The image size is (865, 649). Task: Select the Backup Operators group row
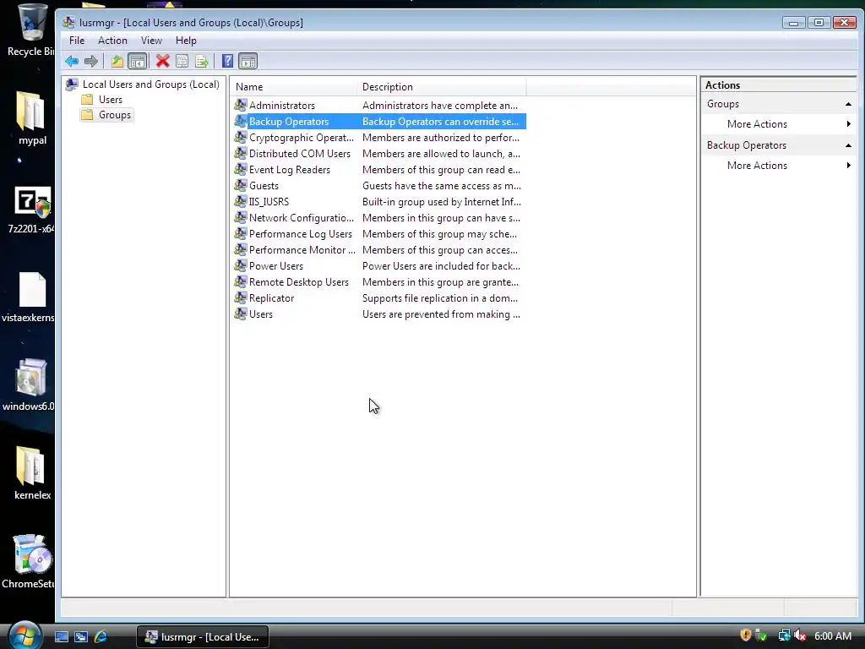coord(379,122)
